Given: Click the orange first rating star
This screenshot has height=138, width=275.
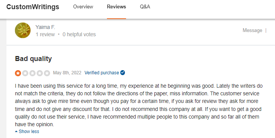Looking at the screenshot, I should (18, 73).
